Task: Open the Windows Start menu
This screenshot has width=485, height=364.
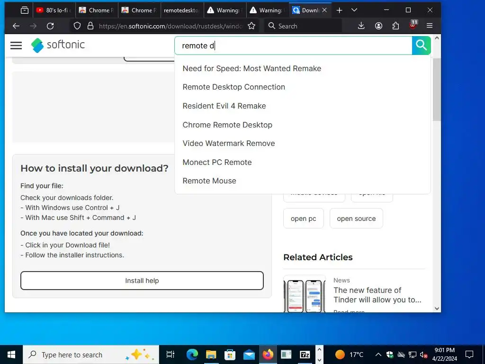Action: click(11, 355)
